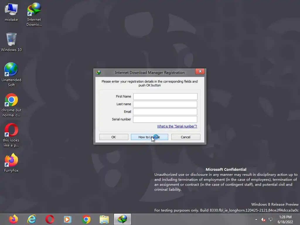This screenshot has width=300, height=225.
Task: Open Opera from the taskbar
Action: pos(50,219)
